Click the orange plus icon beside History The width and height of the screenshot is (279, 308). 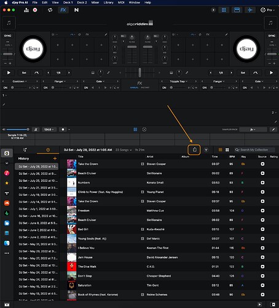(x=55, y=158)
